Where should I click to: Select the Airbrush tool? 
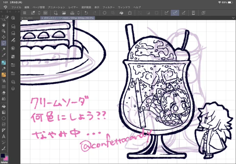point(3,81)
